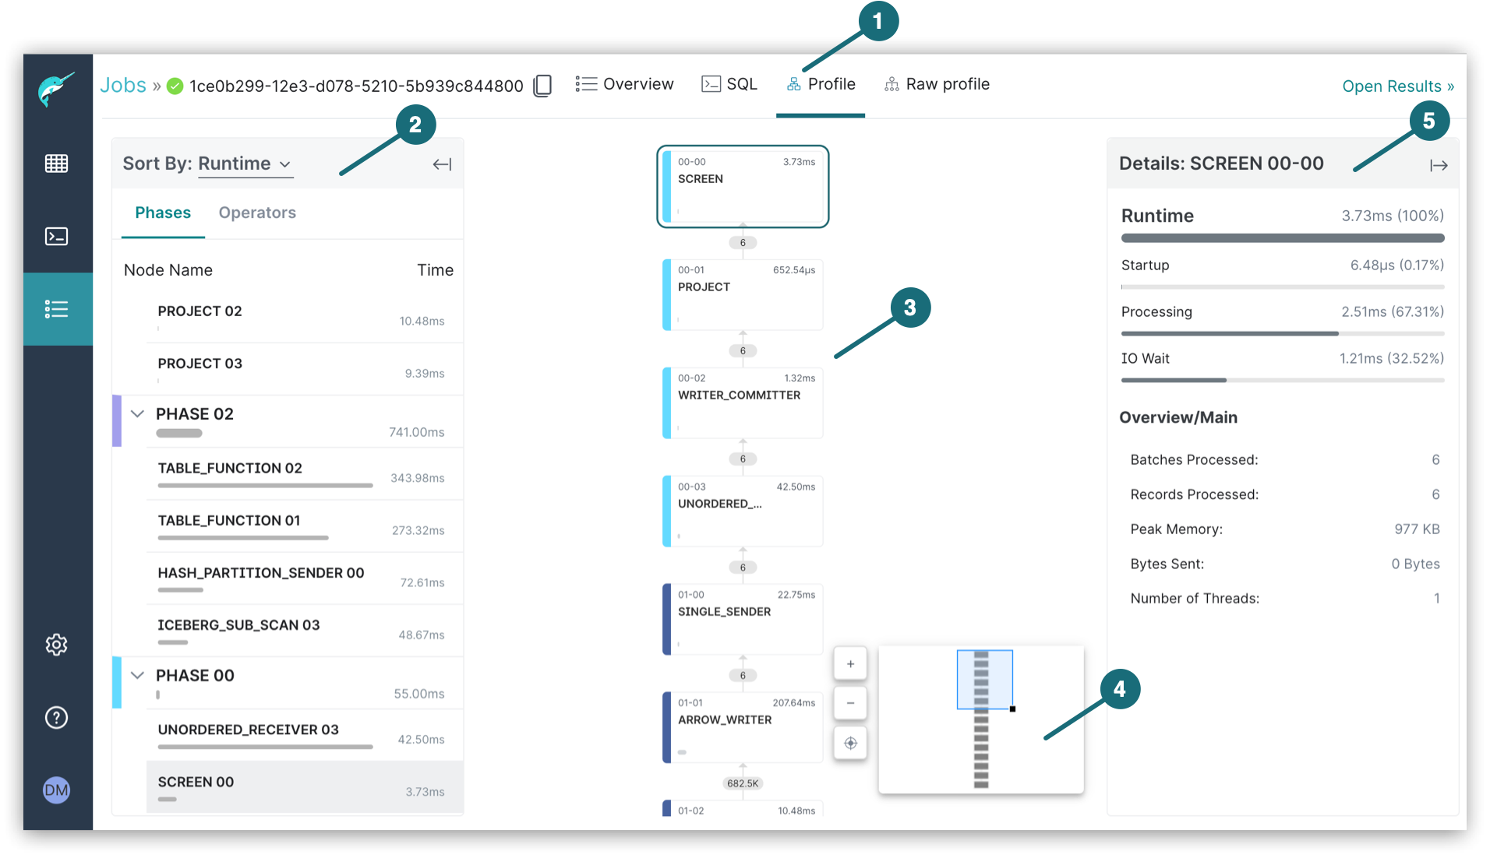Screen dimensions: 1490x858
Task: Open the Jobs list icon in sidebar
Action: [x=57, y=309]
